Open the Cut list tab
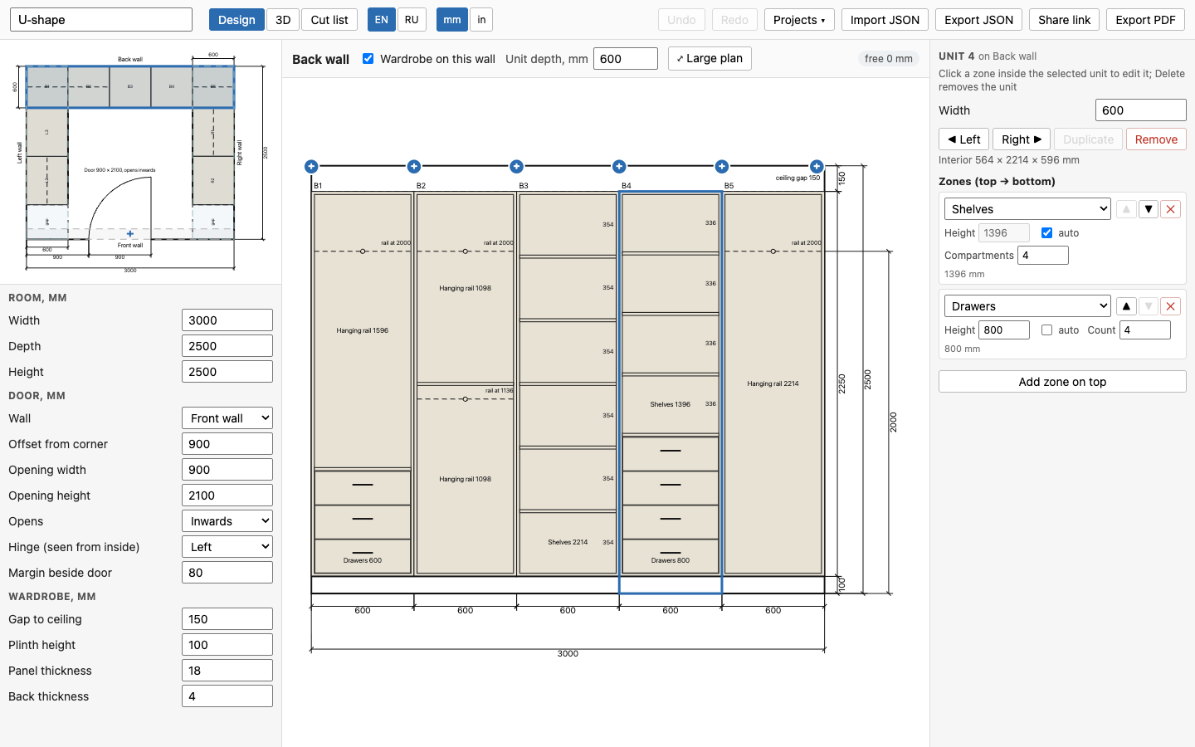This screenshot has width=1195, height=747. (329, 20)
